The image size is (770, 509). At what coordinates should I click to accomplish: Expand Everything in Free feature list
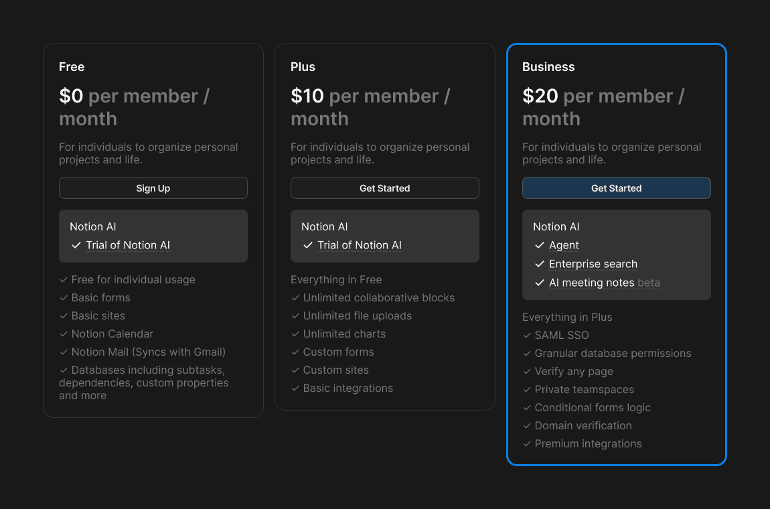click(336, 279)
